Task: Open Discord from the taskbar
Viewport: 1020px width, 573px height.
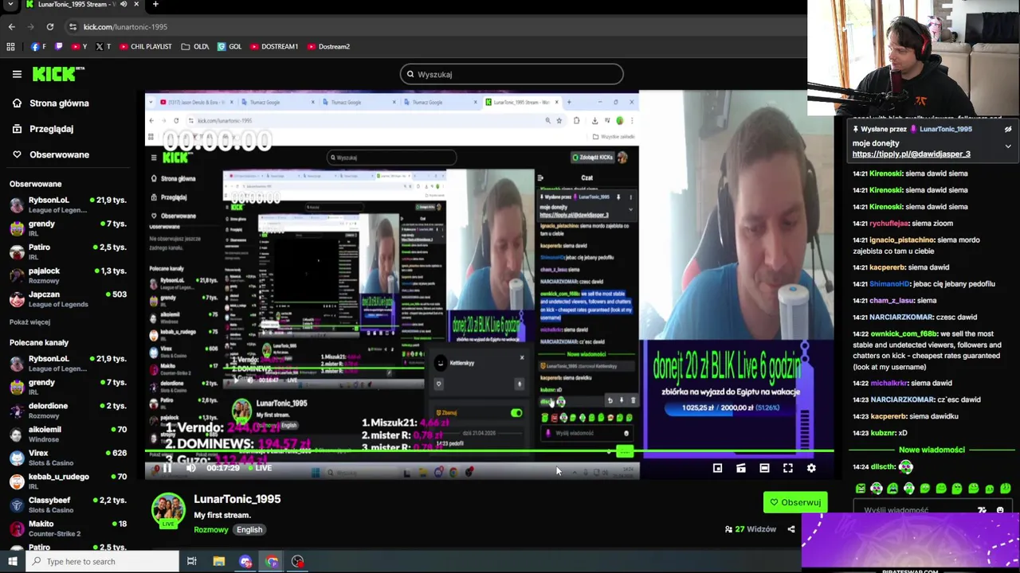Action: pyautogui.click(x=245, y=561)
